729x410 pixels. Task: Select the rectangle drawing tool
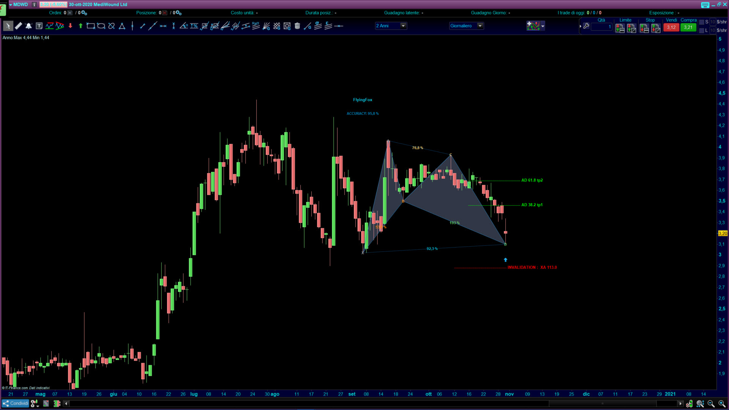click(x=91, y=26)
